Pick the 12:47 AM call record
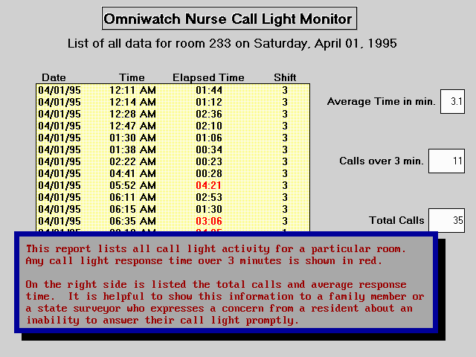476x357 pixels. pos(173,126)
